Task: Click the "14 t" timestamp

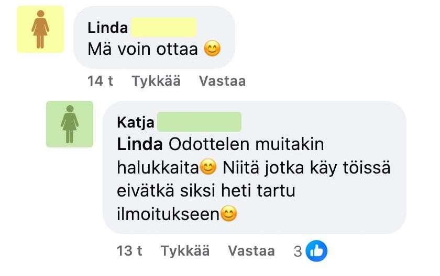Action: pos(101,81)
